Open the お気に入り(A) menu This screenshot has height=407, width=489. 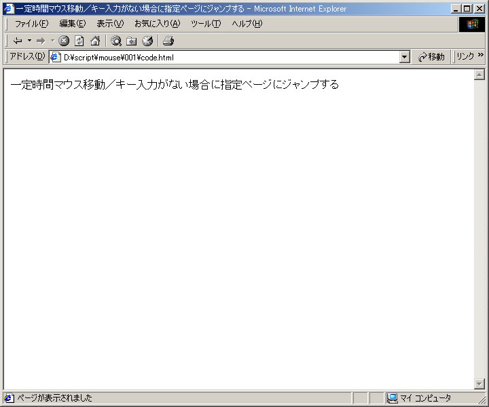[x=157, y=24]
